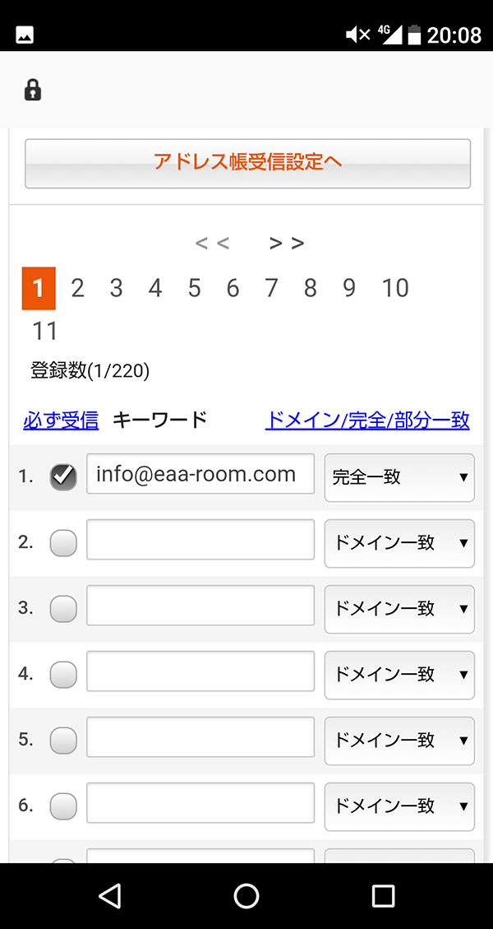Open the ドメイン一致 dropdown in row 3
Image resolution: width=493 pixels, height=929 pixels.
pos(399,609)
